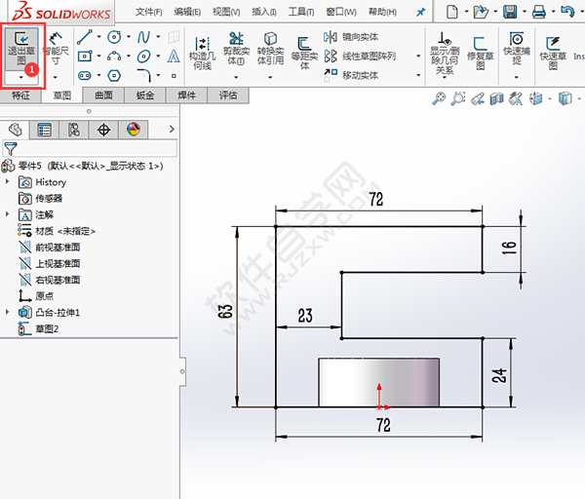Switch to the 焊件 tab
This screenshot has height=499, width=585.
[186, 96]
